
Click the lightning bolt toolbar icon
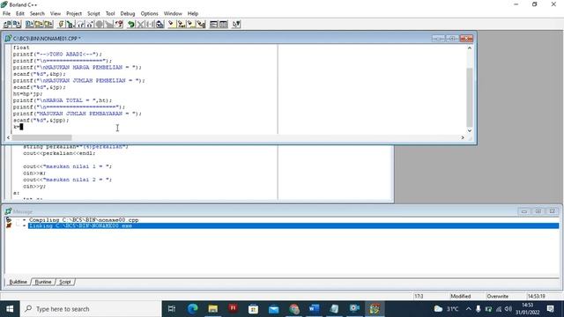pos(61,24)
